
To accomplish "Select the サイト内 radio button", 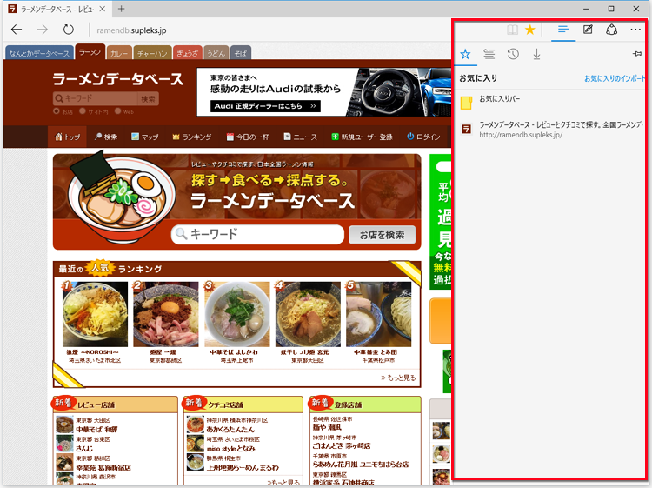I will click(83, 111).
